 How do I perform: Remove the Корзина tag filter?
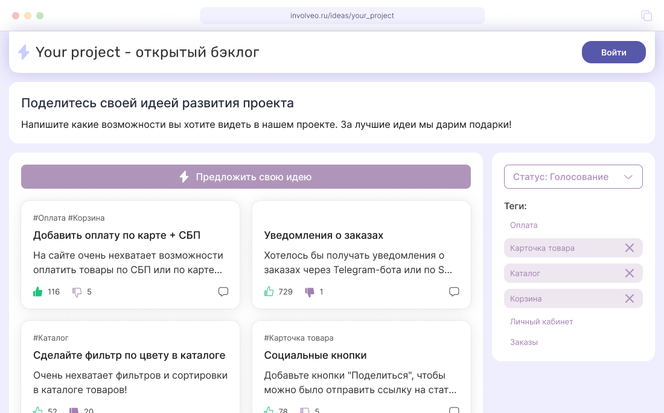coord(629,298)
